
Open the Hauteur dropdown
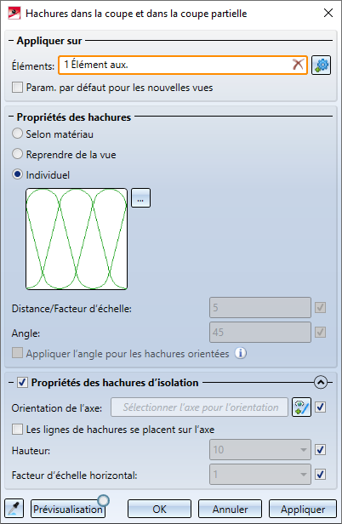tap(260, 449)
